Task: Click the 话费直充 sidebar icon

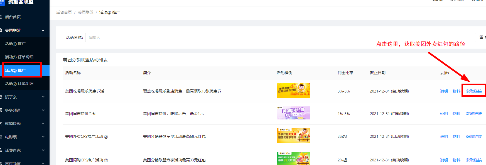Action: tap(1, 150)
